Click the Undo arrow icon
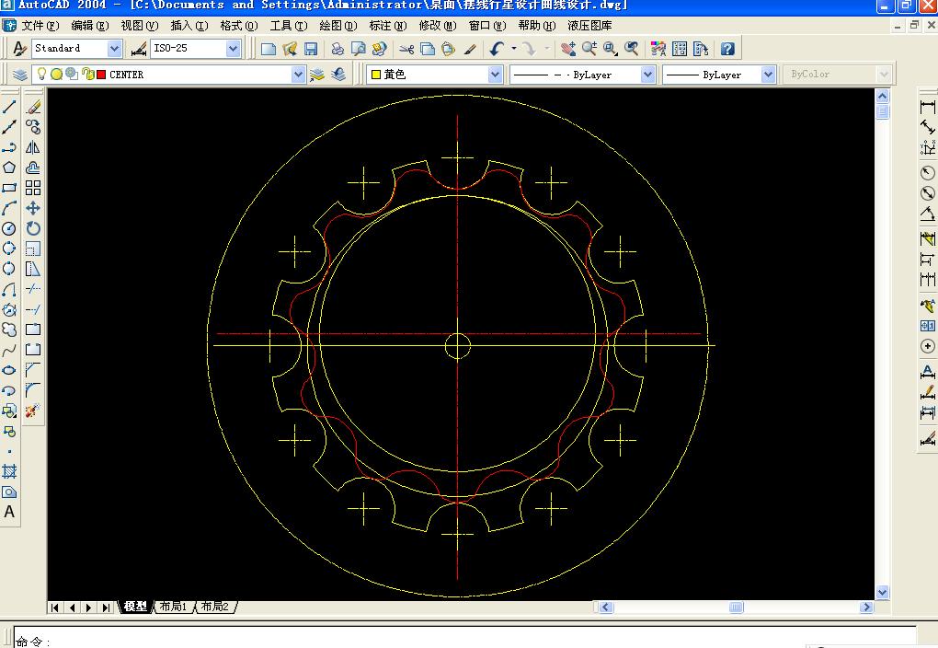938x648 pixels. pyautogui.click(x=497, y=49)
